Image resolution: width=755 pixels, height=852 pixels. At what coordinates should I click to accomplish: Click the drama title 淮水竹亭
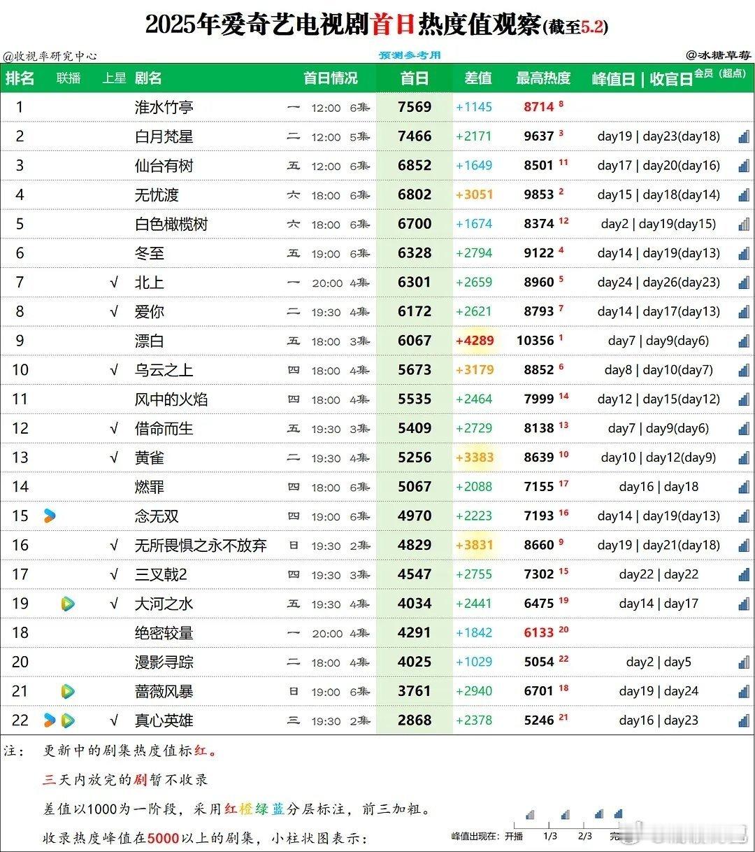pos(164,108)
